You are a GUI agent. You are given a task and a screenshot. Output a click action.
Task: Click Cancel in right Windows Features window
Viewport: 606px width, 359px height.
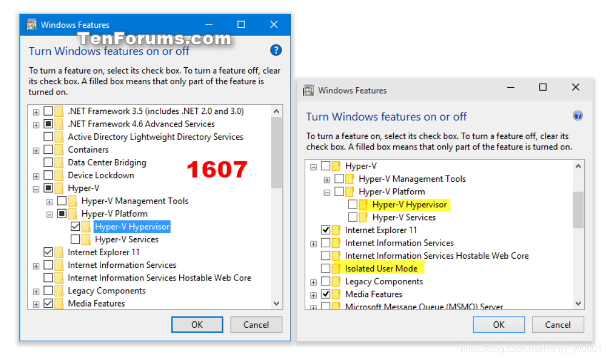point(557,325)
